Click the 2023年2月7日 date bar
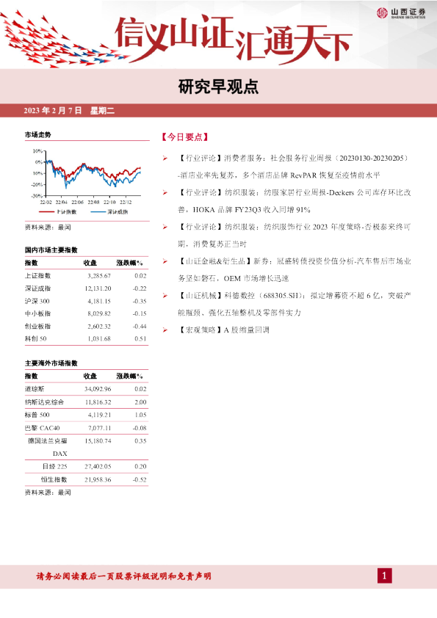The height and width of the screenshot is (618, 437). tap(219, 110)
